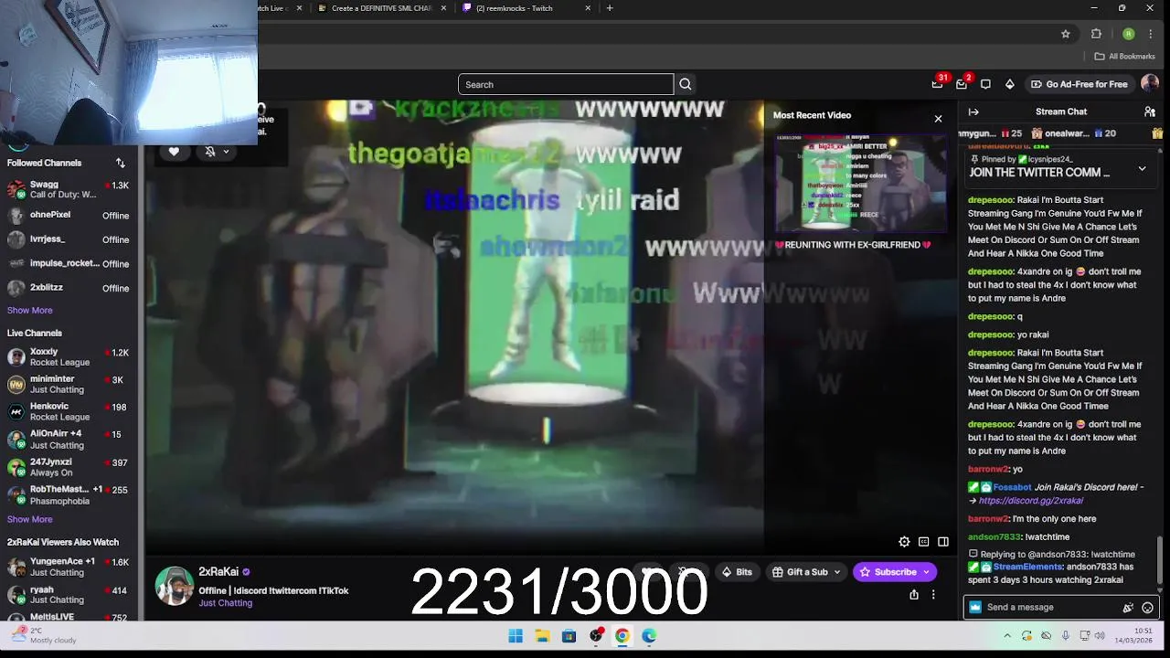Viewport: 1170px width, 658px height.
Task: Click Bits button under video
Action: 737,572
